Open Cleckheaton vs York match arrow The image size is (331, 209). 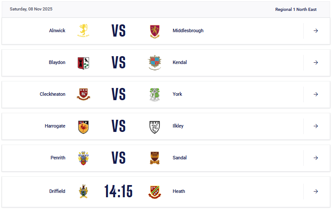click(316, 94)
